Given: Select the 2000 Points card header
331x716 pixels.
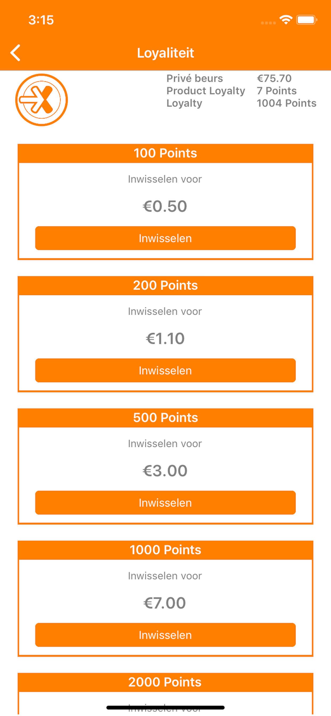Looking at the screenshot, I should pos(165,682).
